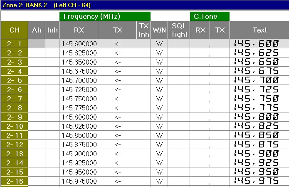Edit RX frequency 145.850000 cell

79,135
